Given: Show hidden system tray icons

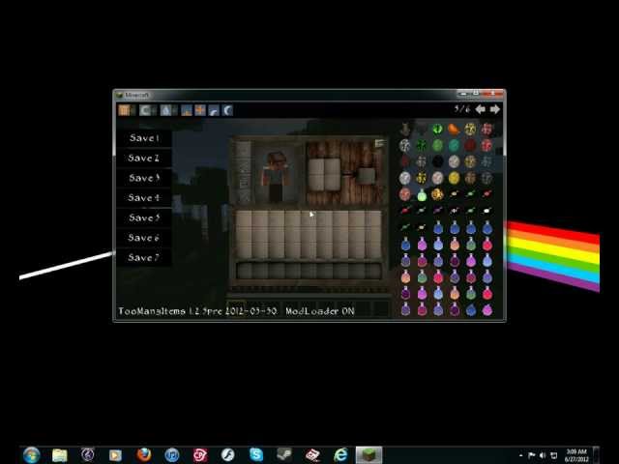Looking at the screenshot, I should pos(520,455).
